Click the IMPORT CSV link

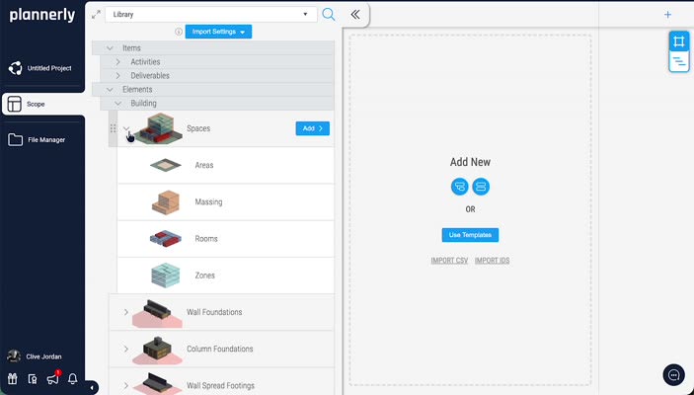(x=449, y=261)
